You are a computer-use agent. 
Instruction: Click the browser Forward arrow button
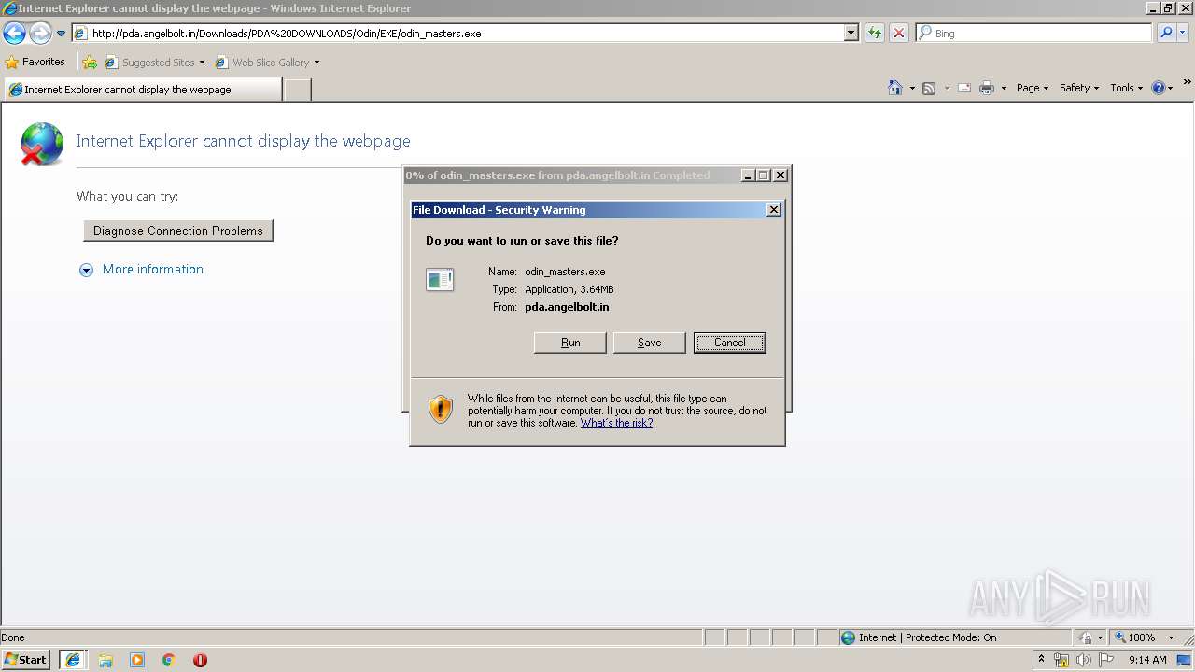point(40,34)
